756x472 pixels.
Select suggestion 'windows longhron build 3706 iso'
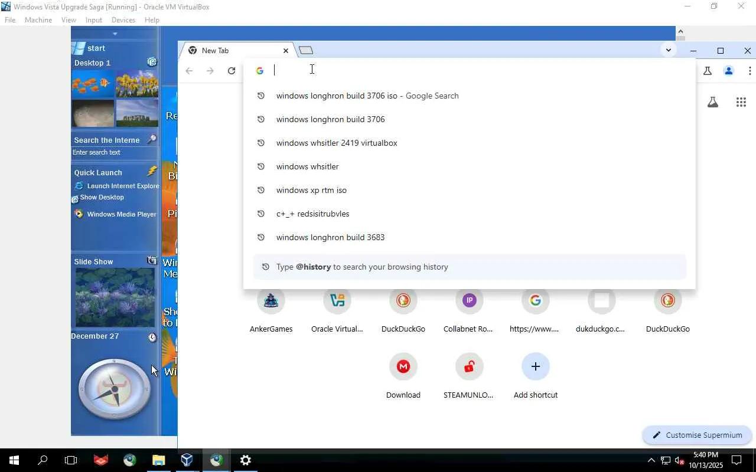470,96
